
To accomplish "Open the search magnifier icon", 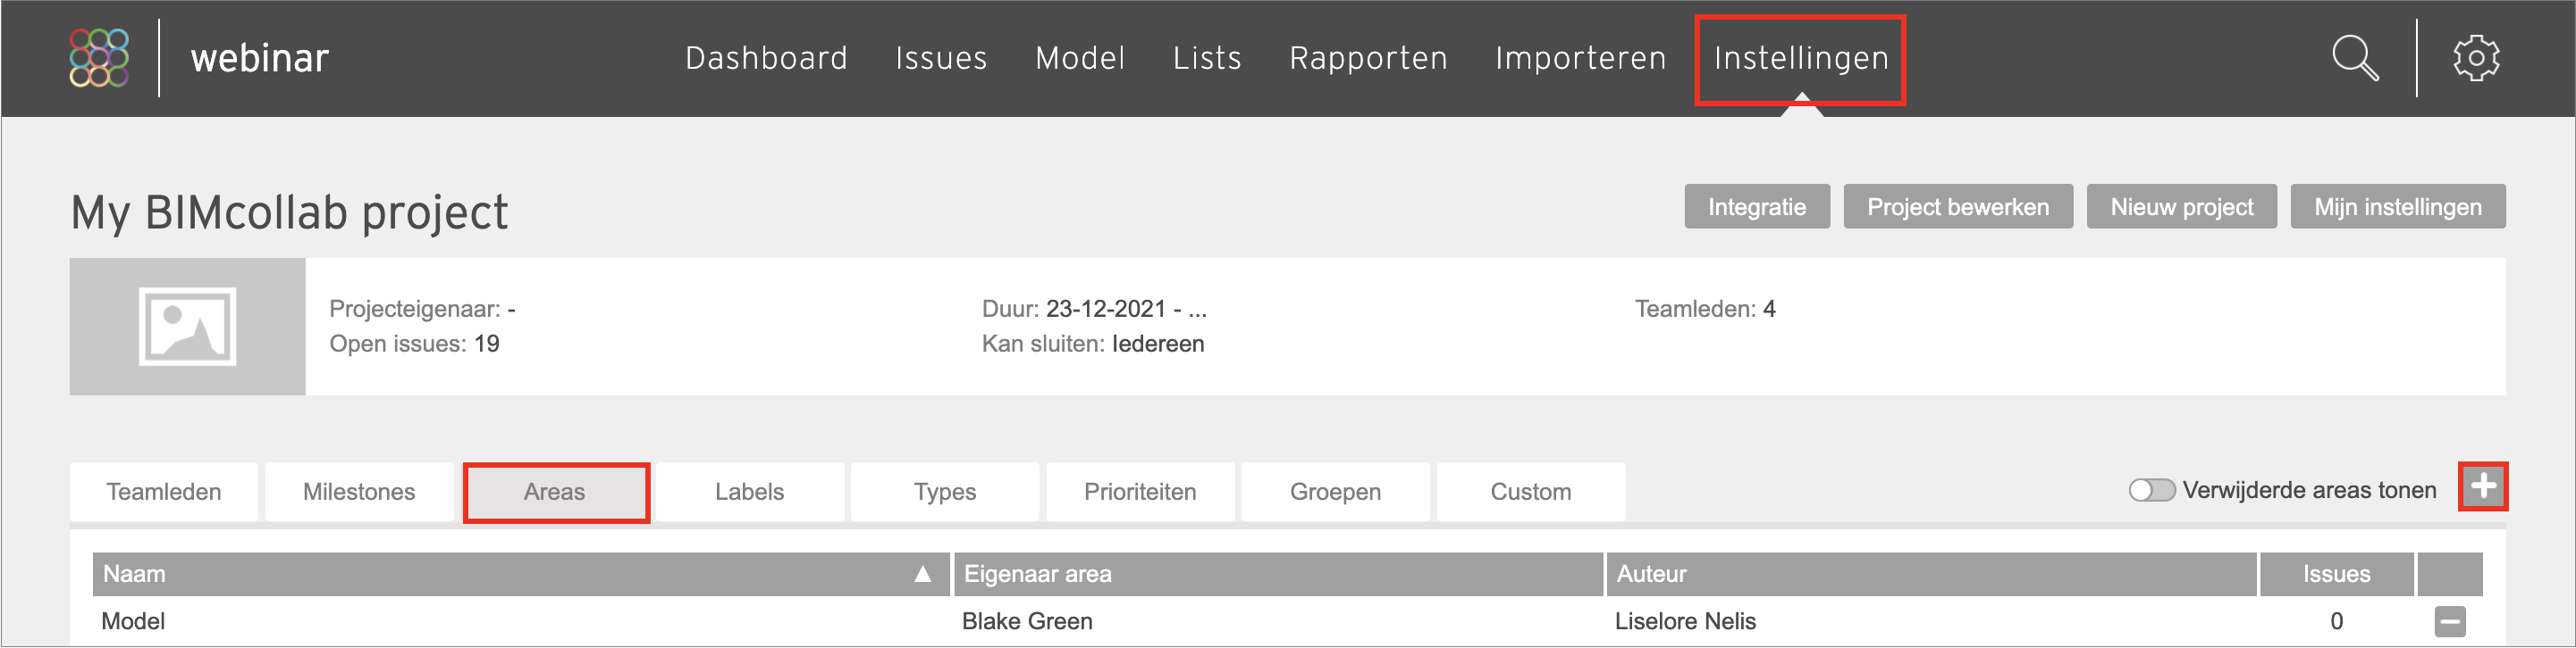I will tap(2355, 58).
